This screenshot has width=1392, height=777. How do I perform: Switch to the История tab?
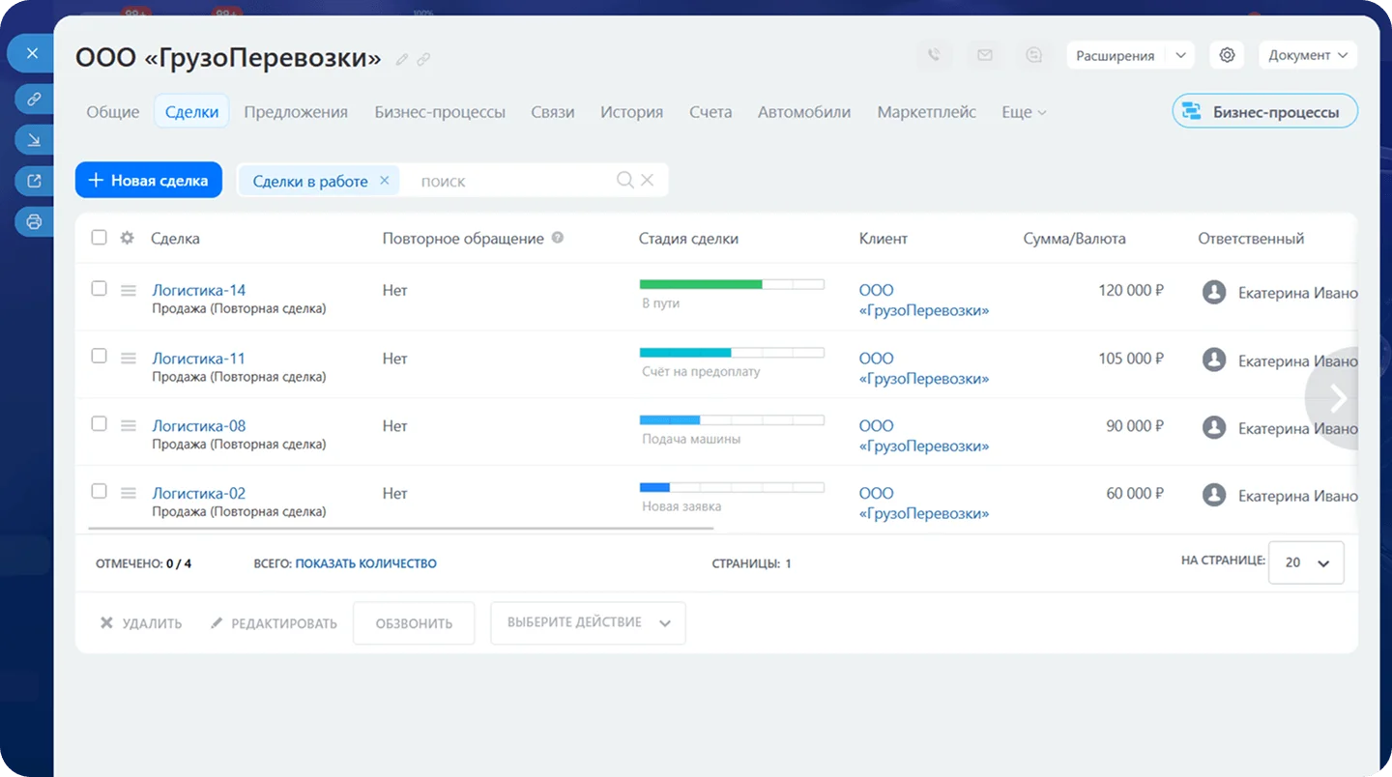(x=631, y=112)
